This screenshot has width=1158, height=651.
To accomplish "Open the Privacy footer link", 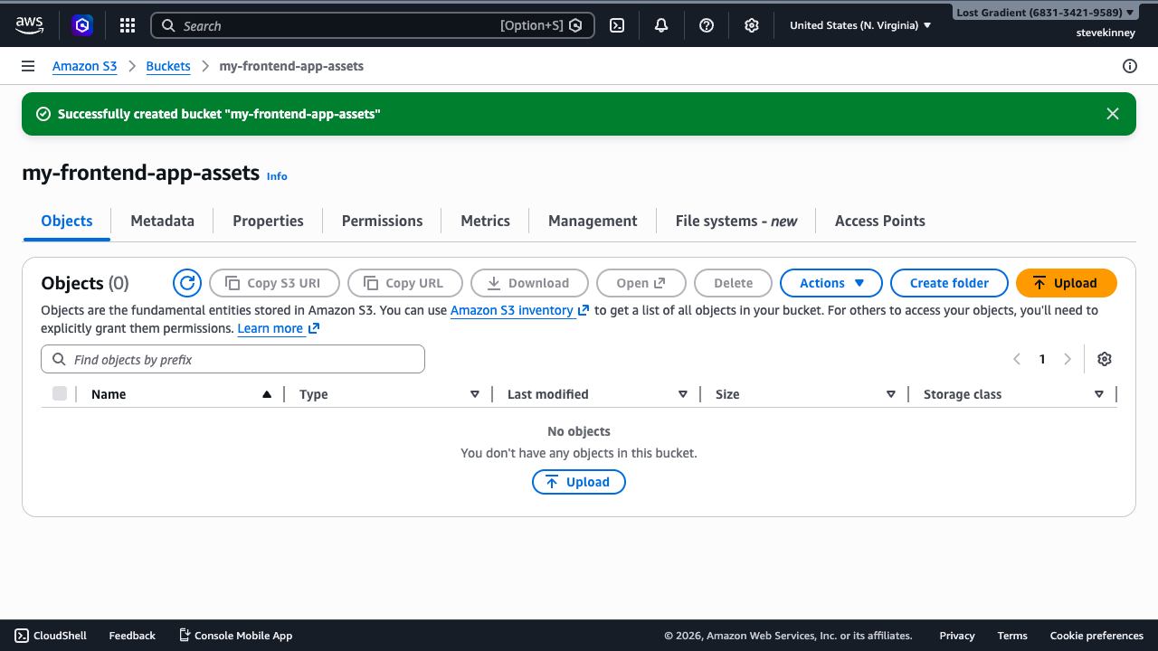I will click(x=957, y=636).
